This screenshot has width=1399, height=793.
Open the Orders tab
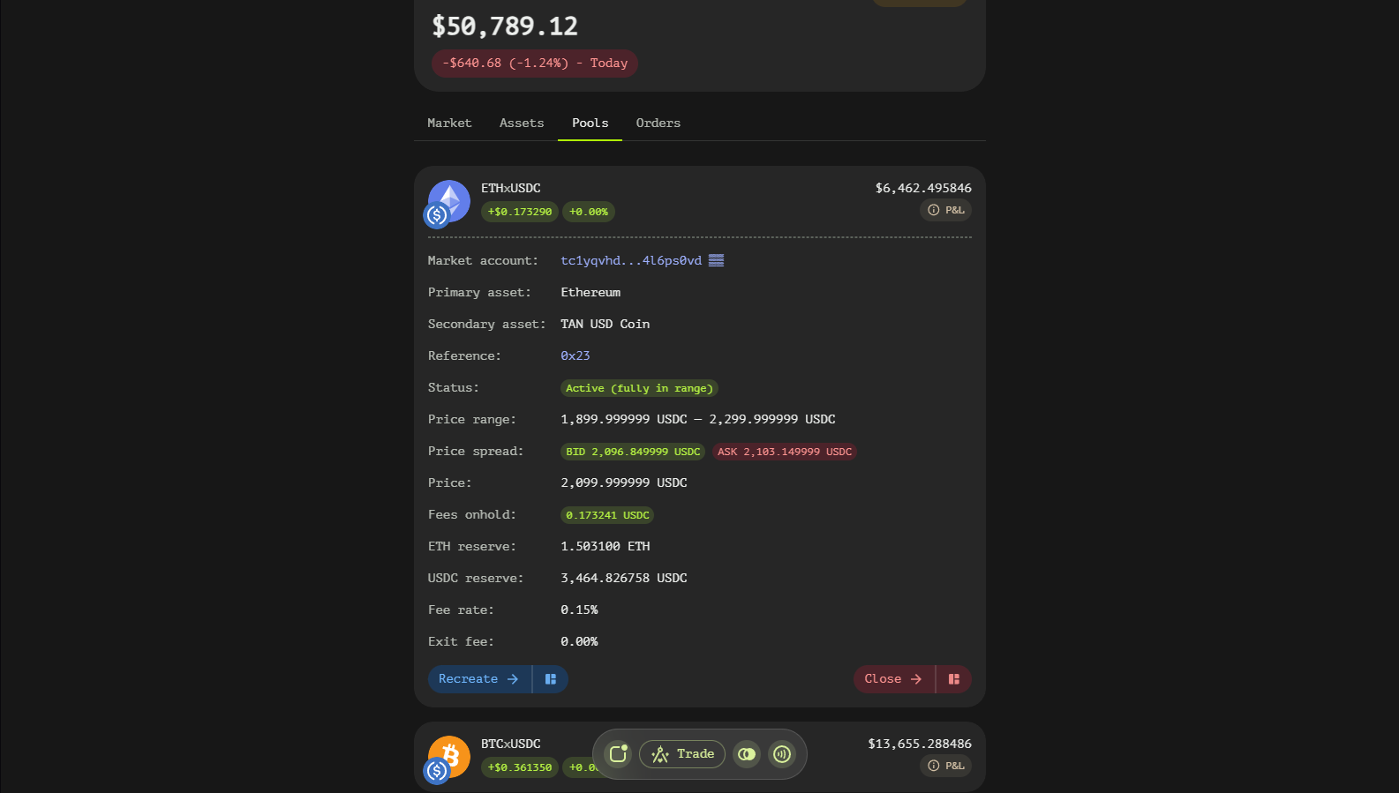pos(658,123)
